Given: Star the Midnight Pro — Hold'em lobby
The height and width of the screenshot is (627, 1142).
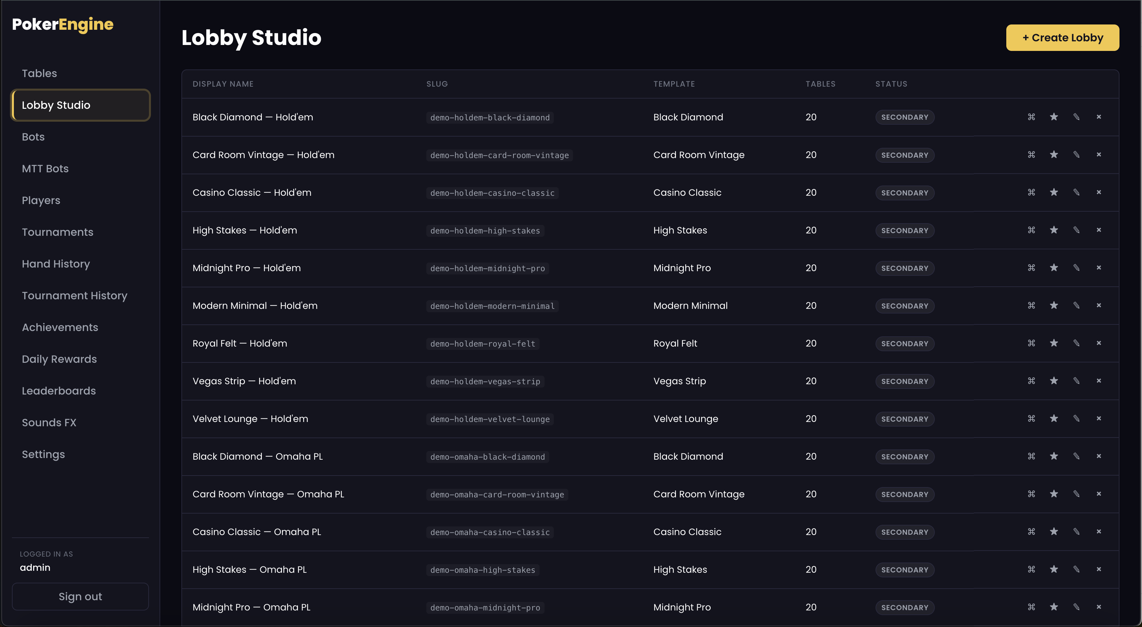Looking at the screenshot, I should coord(1054,268).
